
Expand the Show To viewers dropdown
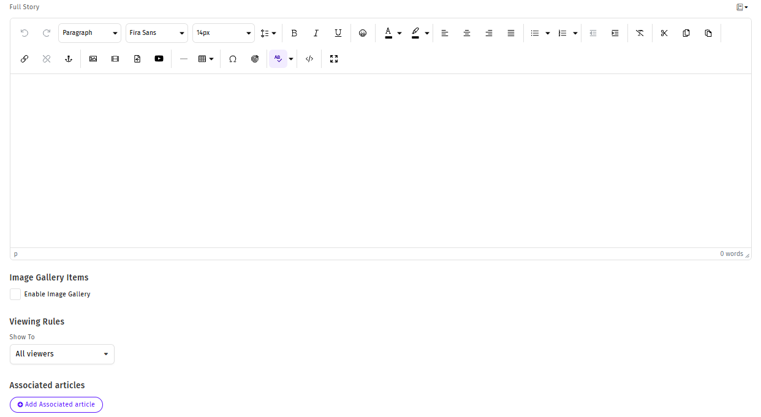tap(62, 354)
